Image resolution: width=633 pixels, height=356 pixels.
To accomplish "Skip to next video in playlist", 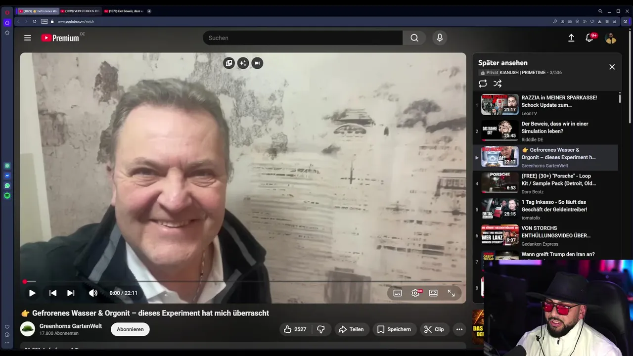I will point(71,293).
